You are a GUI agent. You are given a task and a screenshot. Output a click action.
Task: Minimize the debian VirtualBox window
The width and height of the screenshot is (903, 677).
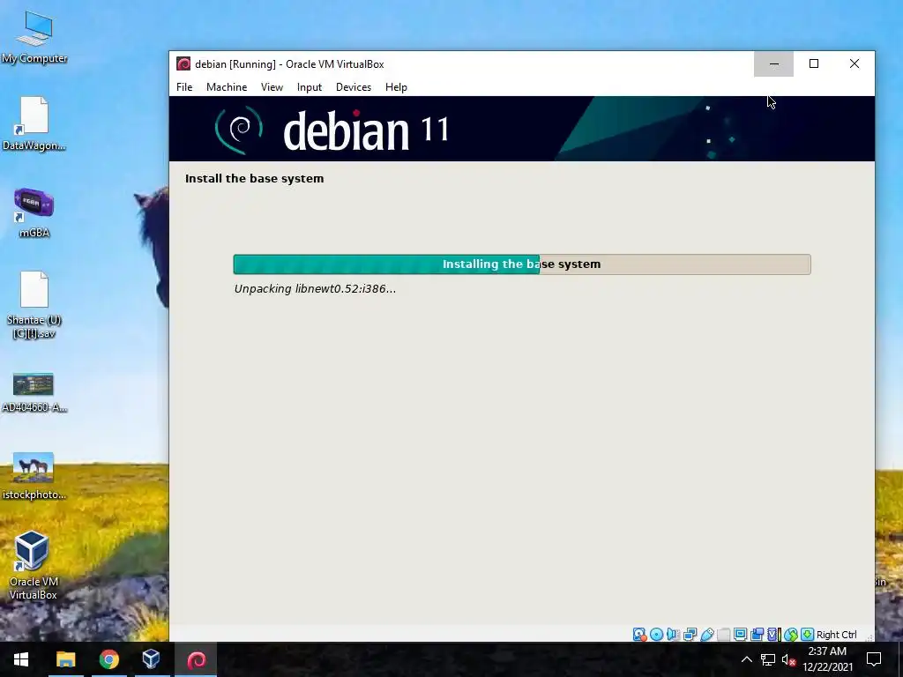773,63
